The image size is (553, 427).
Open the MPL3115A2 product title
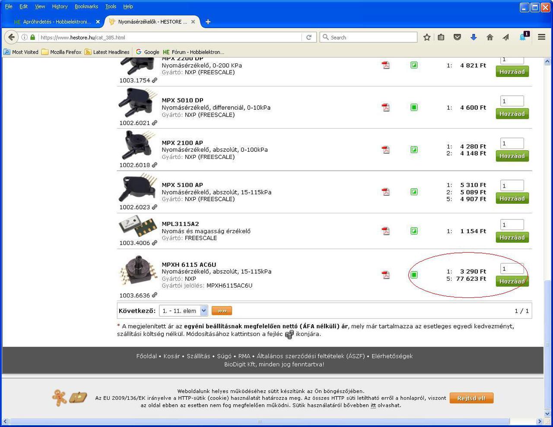tap(180, 224)
